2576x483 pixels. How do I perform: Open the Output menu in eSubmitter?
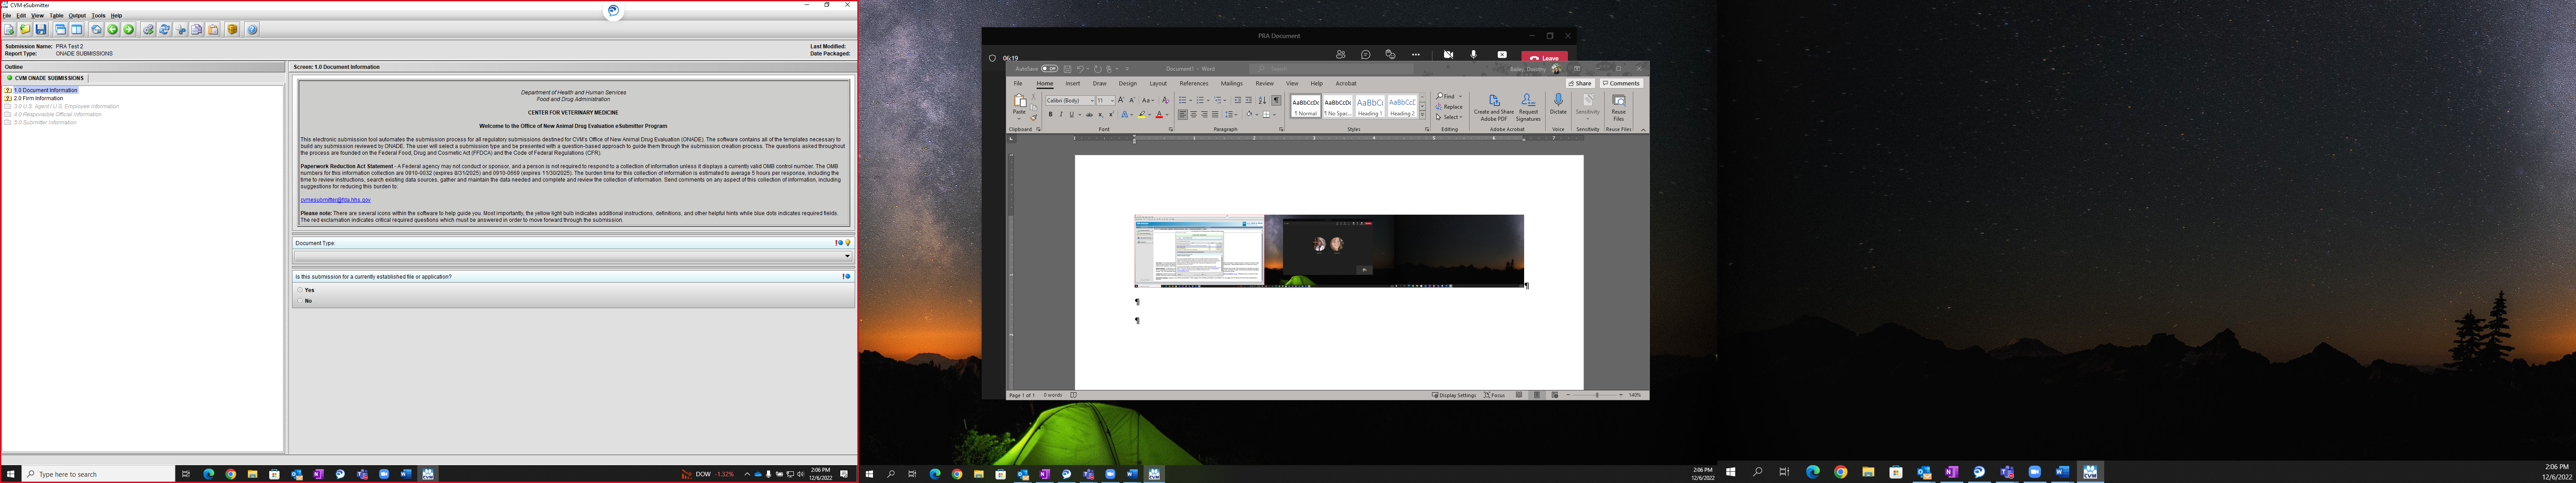coord(77,16)
